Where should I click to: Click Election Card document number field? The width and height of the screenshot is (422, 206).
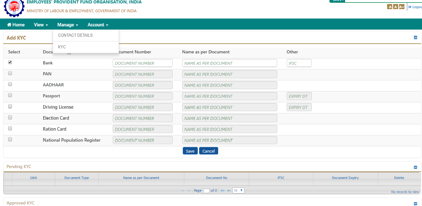[143, 118]
